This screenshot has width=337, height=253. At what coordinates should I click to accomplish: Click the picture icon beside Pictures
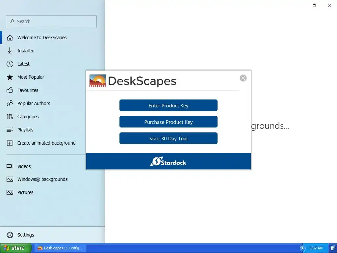(10, 192)
